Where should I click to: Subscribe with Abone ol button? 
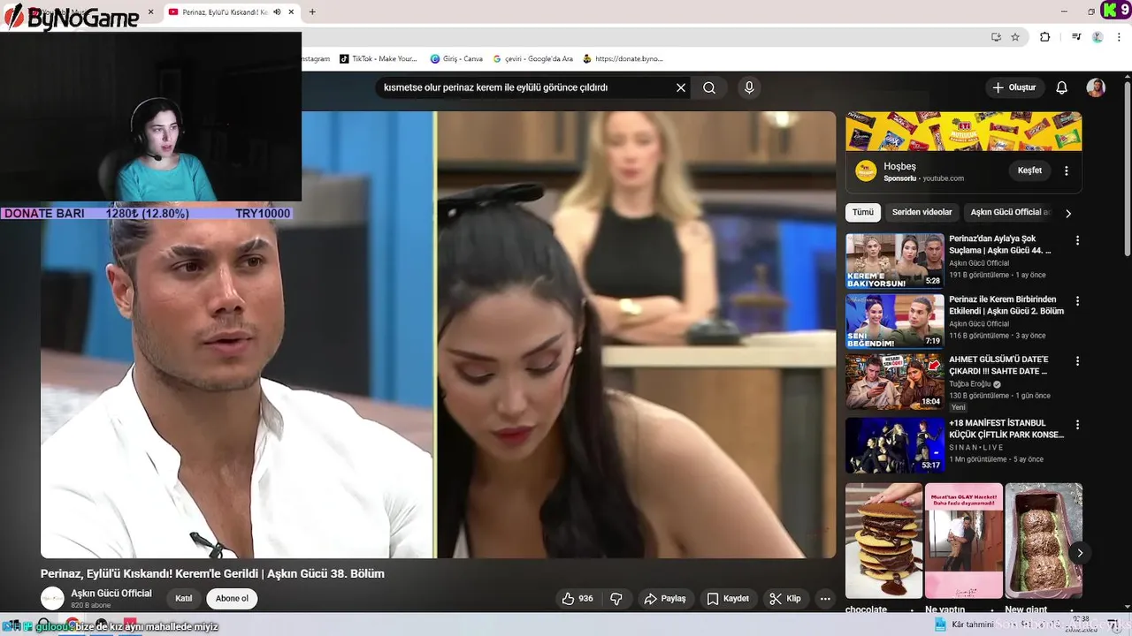232,599
